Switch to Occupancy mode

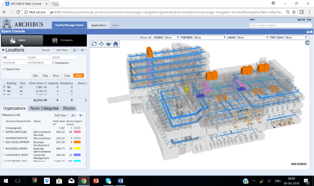64,40
